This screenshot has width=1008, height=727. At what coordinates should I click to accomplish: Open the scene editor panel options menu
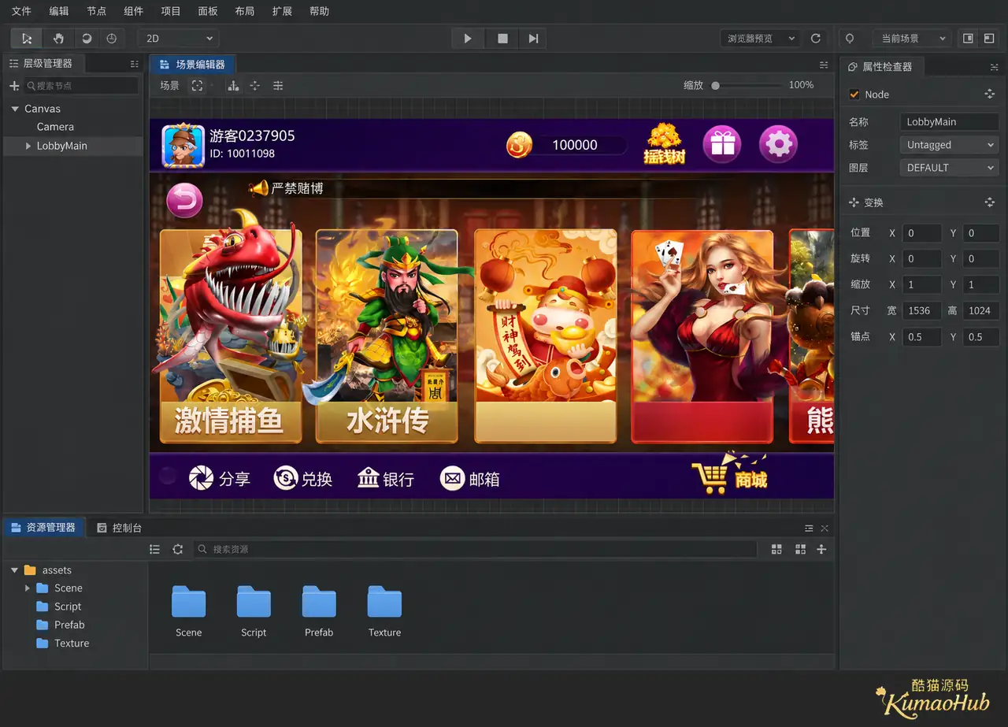(x=824, y=65)
